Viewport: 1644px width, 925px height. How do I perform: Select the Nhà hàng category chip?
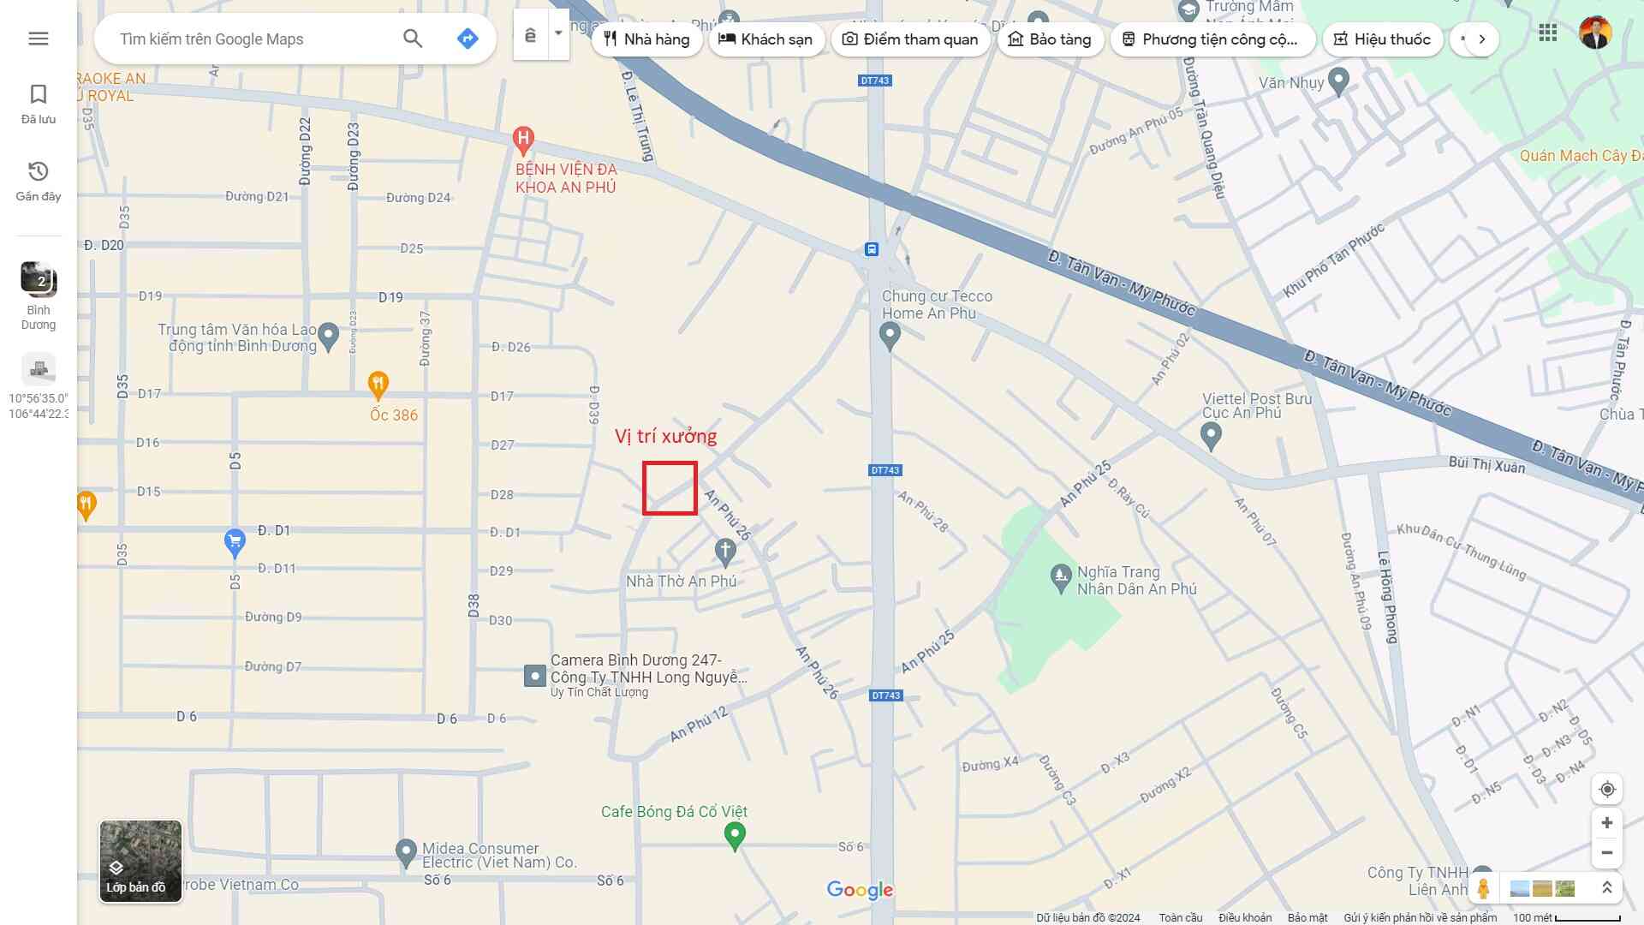(x=646, y=39)
